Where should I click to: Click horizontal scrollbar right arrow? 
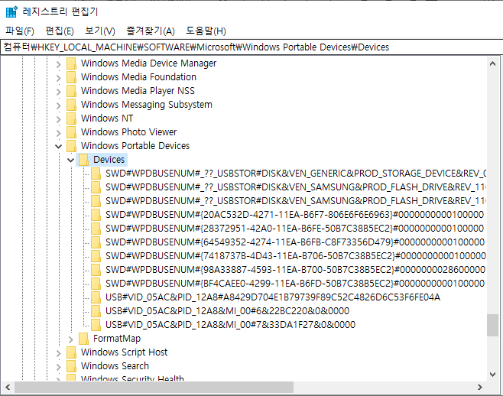[479, 388]
